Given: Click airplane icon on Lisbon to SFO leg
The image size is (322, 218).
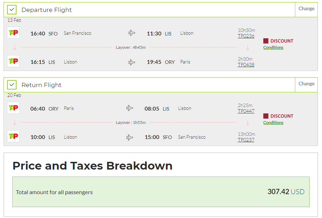Looking at the screenshot, I should [130, 137].
